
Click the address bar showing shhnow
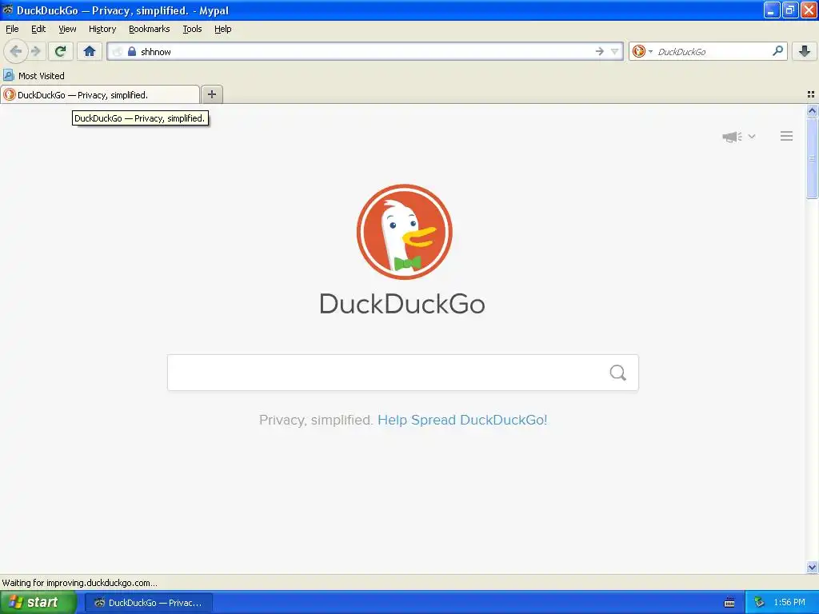pyautogui.click(x=365, y=51)
